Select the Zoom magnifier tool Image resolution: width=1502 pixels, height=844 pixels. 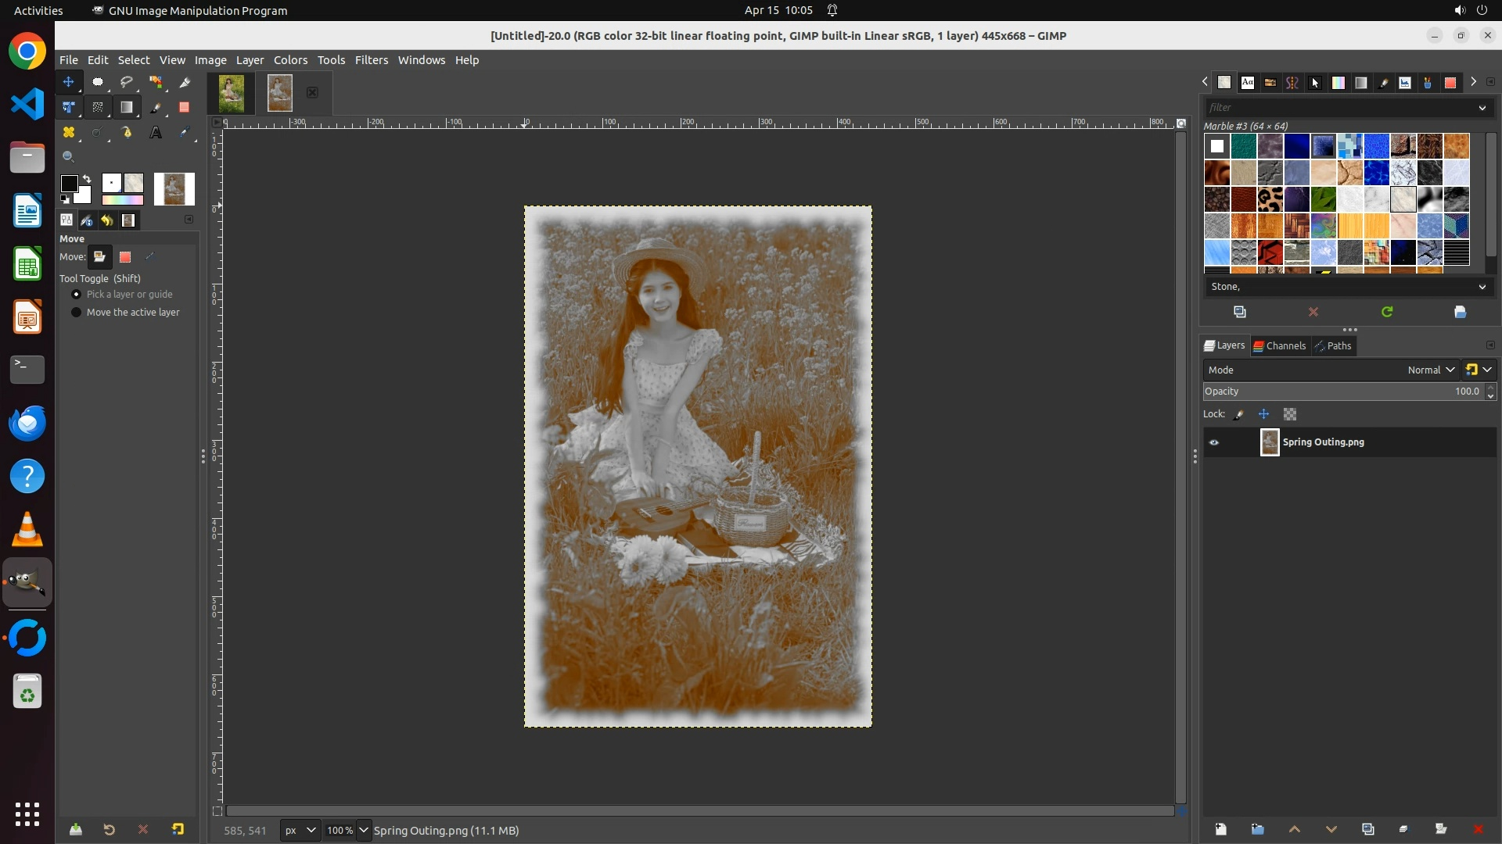click(x=69, y=157)
